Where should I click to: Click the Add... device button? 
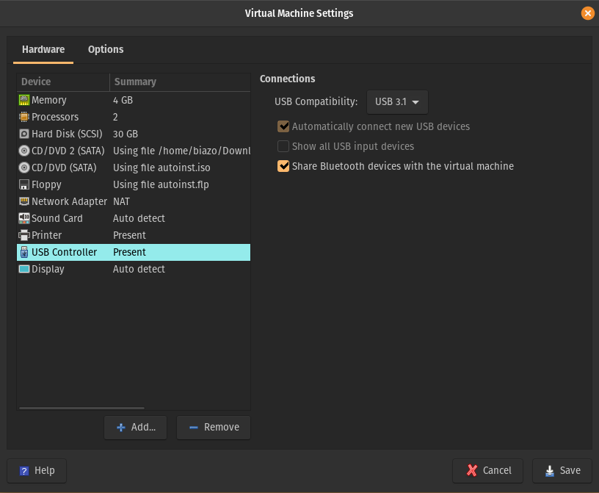(x=136, y=427)
